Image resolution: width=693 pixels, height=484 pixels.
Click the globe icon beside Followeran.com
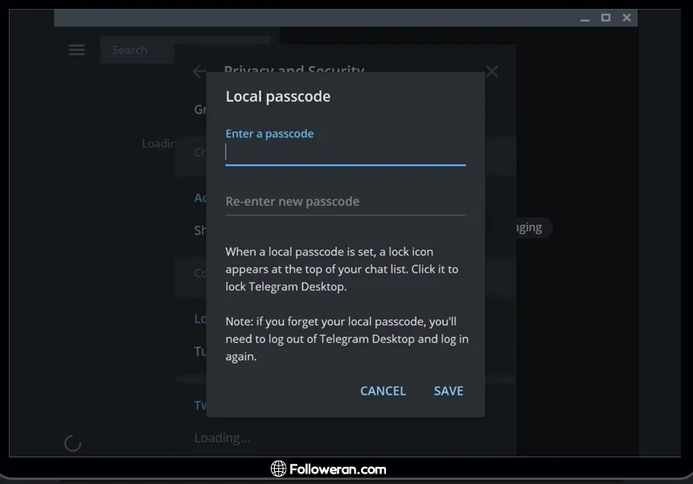click(x=279, y=469)
